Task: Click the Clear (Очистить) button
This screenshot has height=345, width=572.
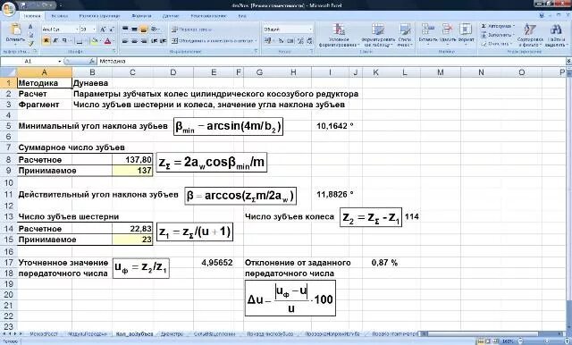Action: pyautogui.click(x=496, y=44)
